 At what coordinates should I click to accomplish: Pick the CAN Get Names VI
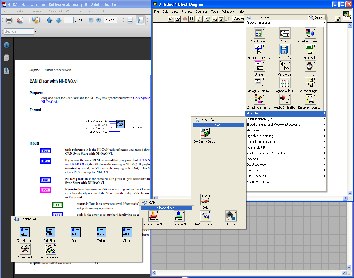pos(25,233)
